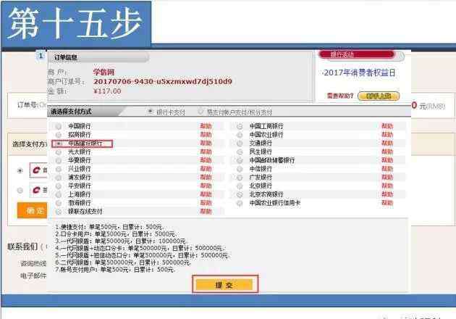Image resolution: width=456 pixels, height=319 pixels.
Task: Choose 北京农商银行 radio option
Action: coord(240,194)
